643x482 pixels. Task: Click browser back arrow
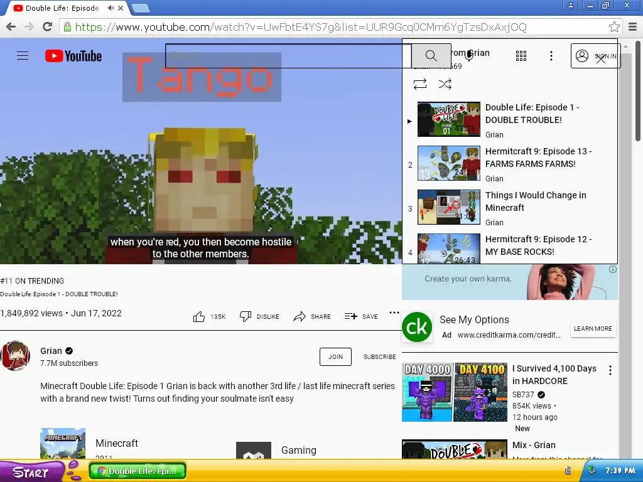(x=11, y=27)
